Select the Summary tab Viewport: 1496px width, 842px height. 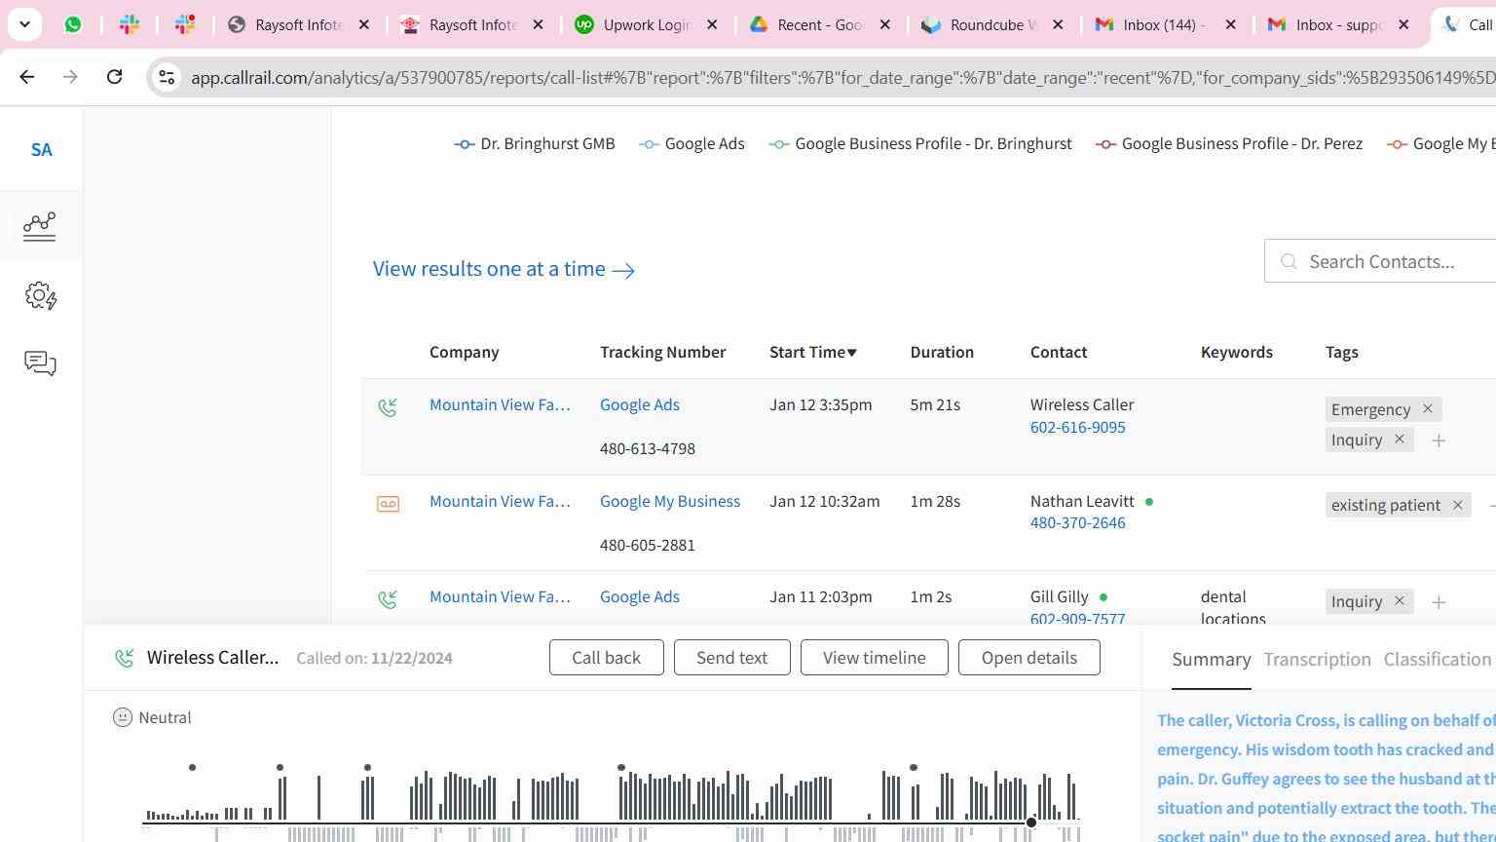1212,660
